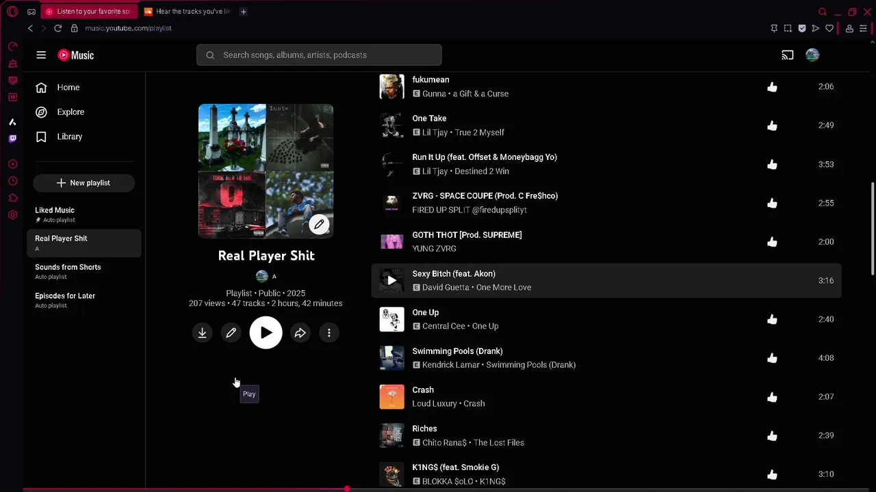Go back in browser history
This screenshot has width=876, height=492.
pyautogui.click(x=30, y=28)
